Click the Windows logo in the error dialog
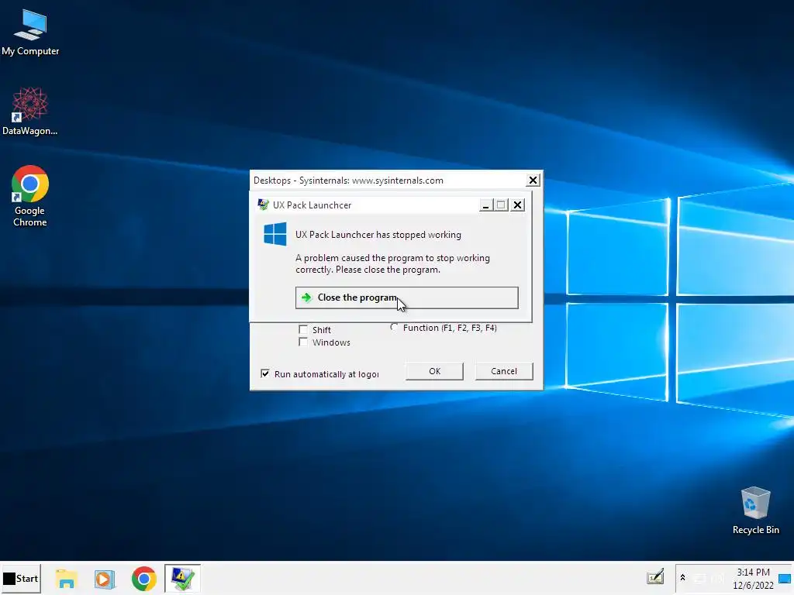Image resolution: width=794 pixels, height=595 pixels. click(x=275, y=234)
